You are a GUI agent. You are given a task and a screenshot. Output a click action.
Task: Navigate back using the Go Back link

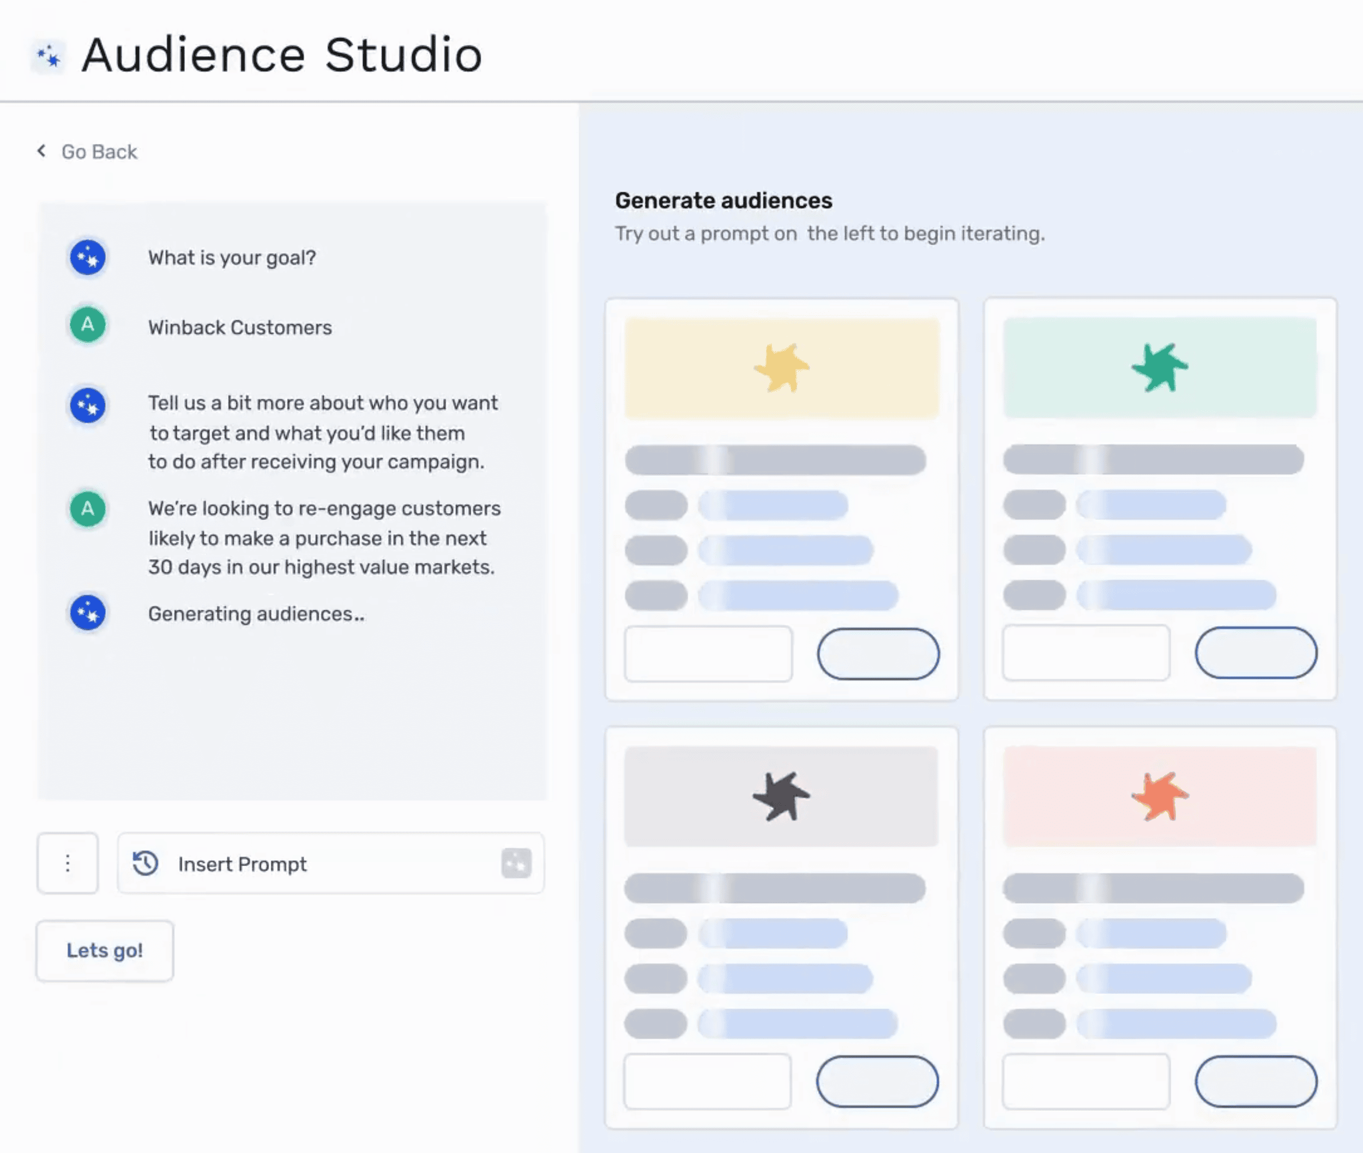[x=98, y=151]
